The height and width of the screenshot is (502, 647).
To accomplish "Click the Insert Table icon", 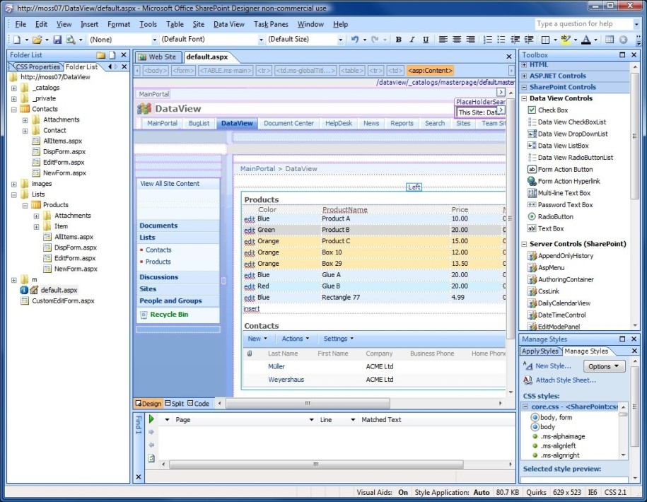I will (x=610, y=40).
